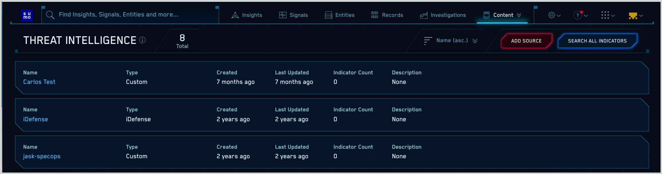The image size is (662, 174).
Task: Open the Entities page
Action: (x=340, y=15)
